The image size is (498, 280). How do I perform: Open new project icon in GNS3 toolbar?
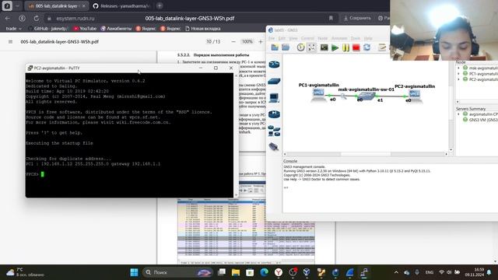click(x=275, y=47)
